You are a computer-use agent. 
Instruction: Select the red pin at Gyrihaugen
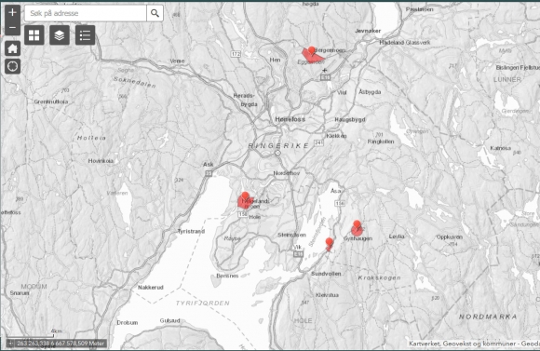tap(357, 225)
